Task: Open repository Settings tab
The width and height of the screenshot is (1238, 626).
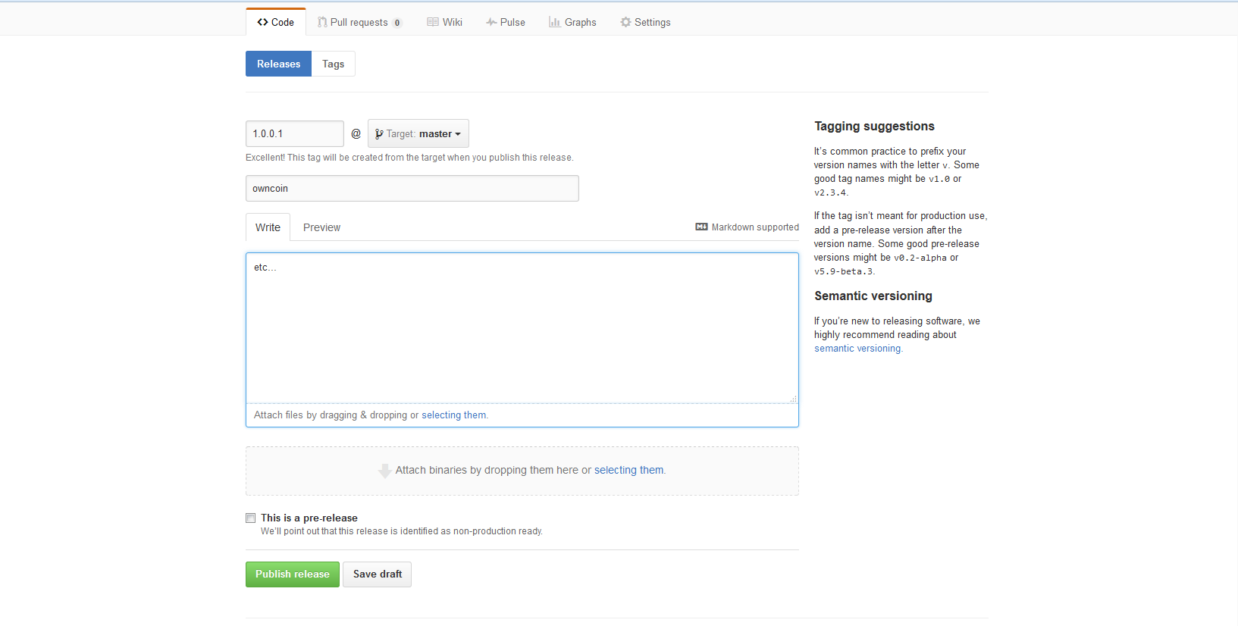Action: pyautogui.click(x=645, y=22)
